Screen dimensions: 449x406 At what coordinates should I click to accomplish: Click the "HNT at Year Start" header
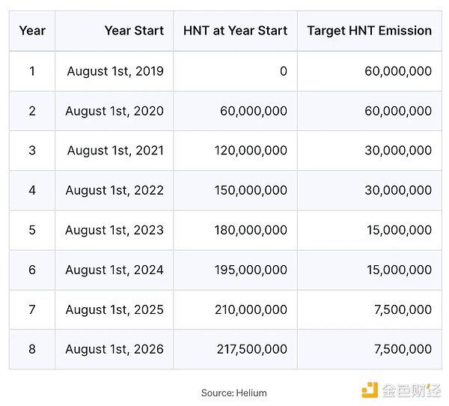pos(235,31)
